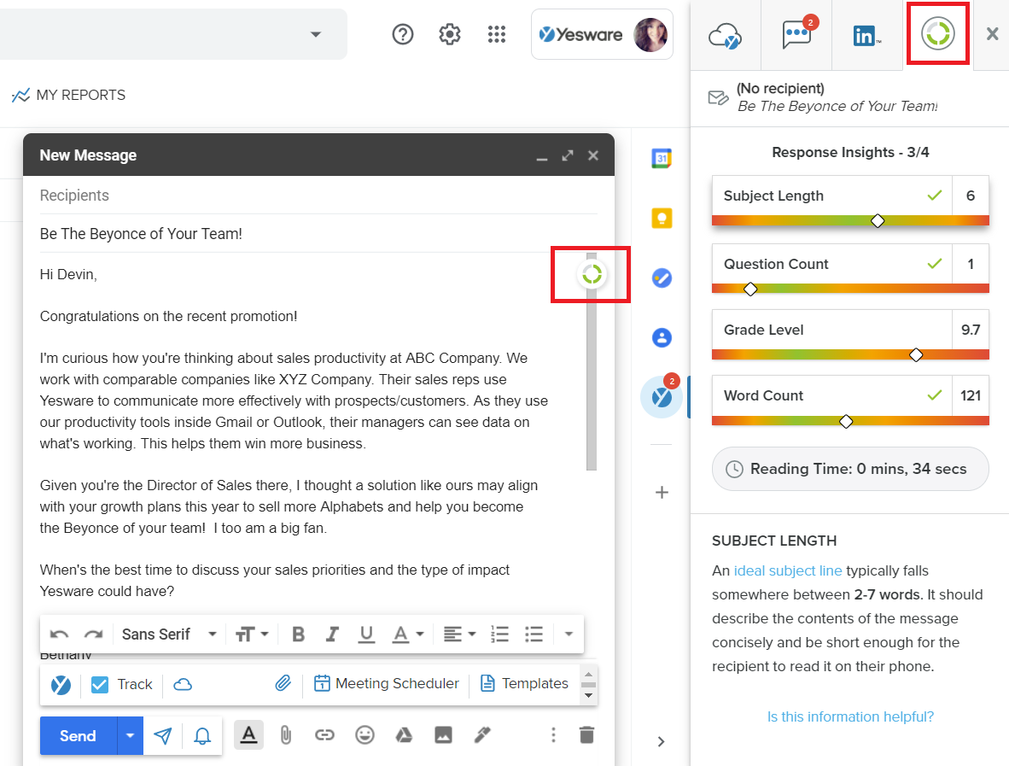Click the subject line field
This screenshot has height=766, width=1009.
318,234
